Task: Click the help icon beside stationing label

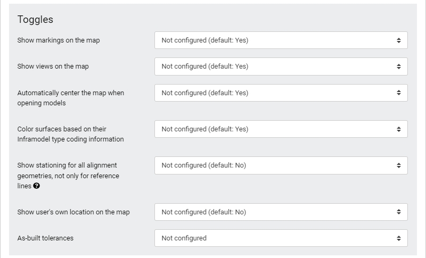Action: (x=36, y=186)
